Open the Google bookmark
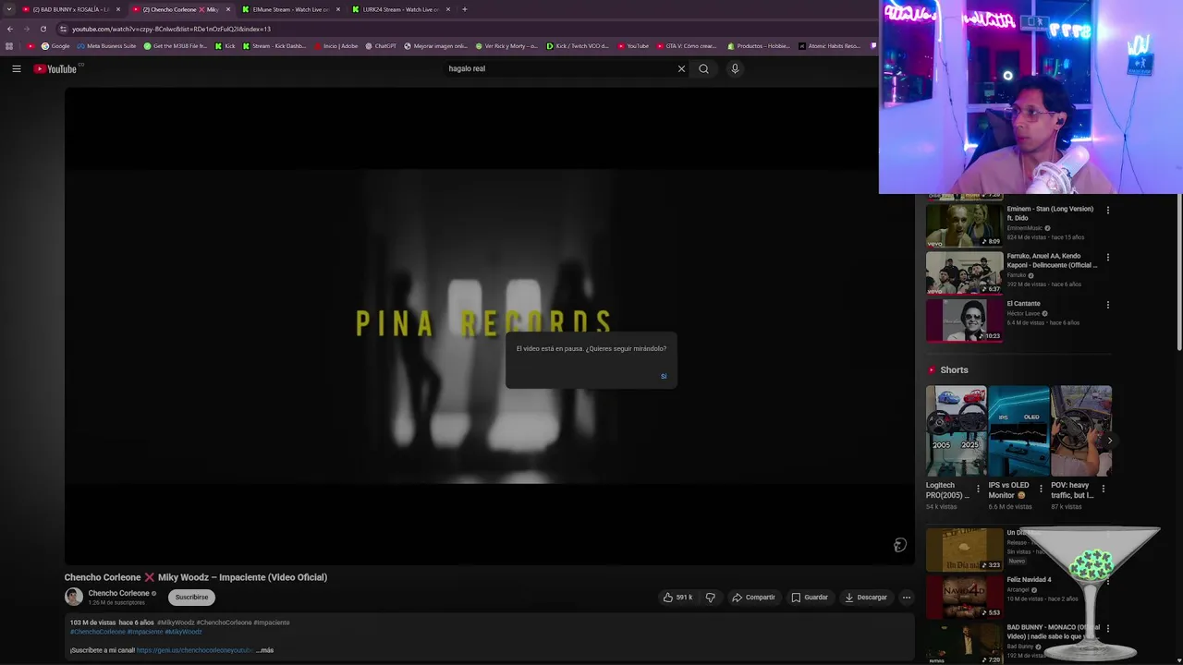1183x665 pixels. click(55, 46)
